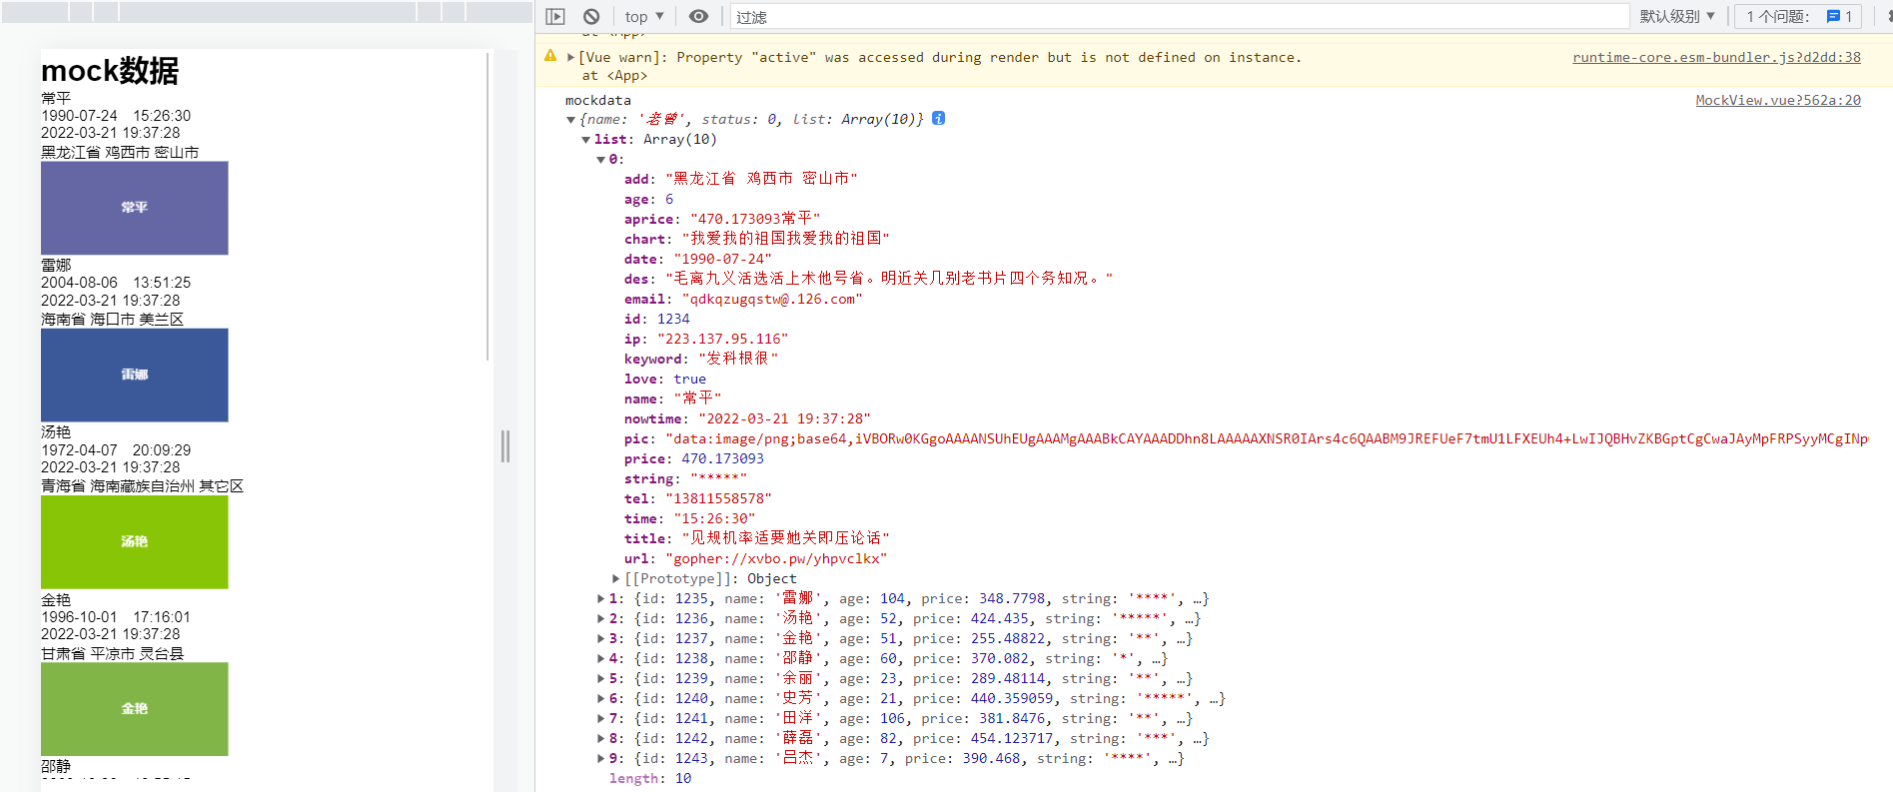1893x792 pixels.
Task: Select the price value 470.173093
Action: coord(722,458)
